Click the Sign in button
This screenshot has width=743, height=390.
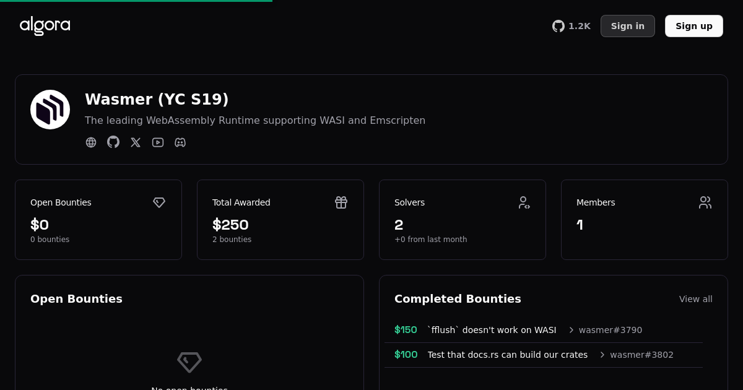(627, 26)
